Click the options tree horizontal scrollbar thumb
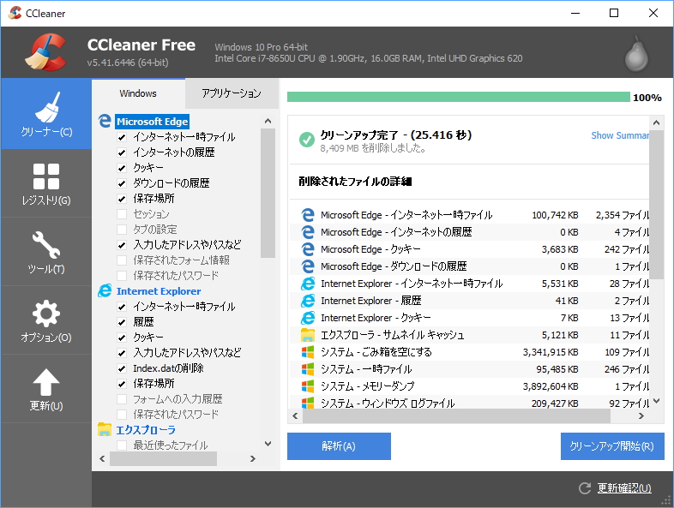The height and width of the screenshot is (508, 674). 163,458
